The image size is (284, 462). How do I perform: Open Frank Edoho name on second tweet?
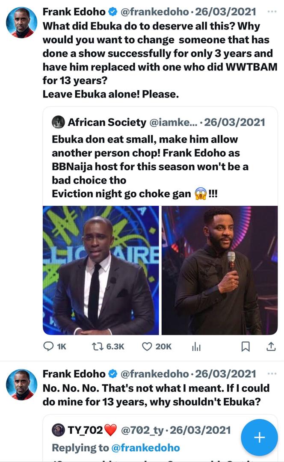(74, 374)
